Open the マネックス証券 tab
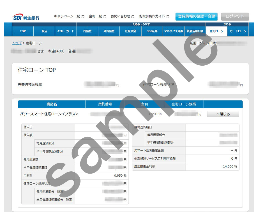Image resolution: width=258 pixels, height=221 pixels. tap(173, 31)
